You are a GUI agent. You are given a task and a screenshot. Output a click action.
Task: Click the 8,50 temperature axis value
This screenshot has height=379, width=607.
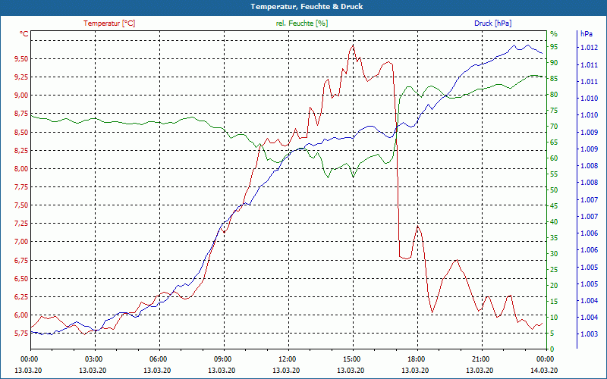point(21,132)
